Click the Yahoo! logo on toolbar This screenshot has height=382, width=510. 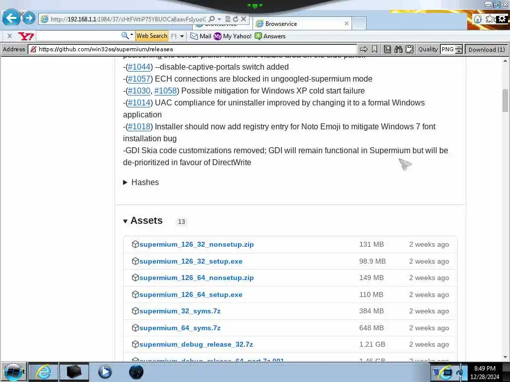coord(26,36)
